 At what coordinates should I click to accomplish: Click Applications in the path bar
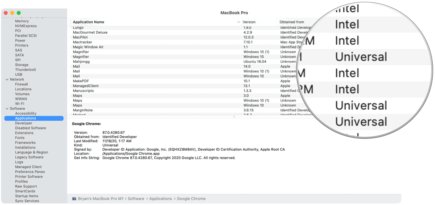161,199
